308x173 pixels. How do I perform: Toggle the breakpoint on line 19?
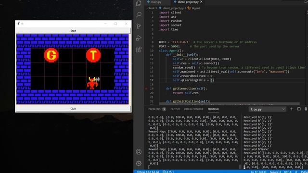click(x=146, y=88)
